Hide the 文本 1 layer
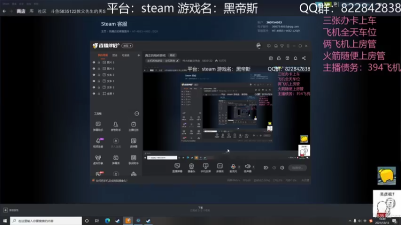The image size is (401, 225). 94,81
